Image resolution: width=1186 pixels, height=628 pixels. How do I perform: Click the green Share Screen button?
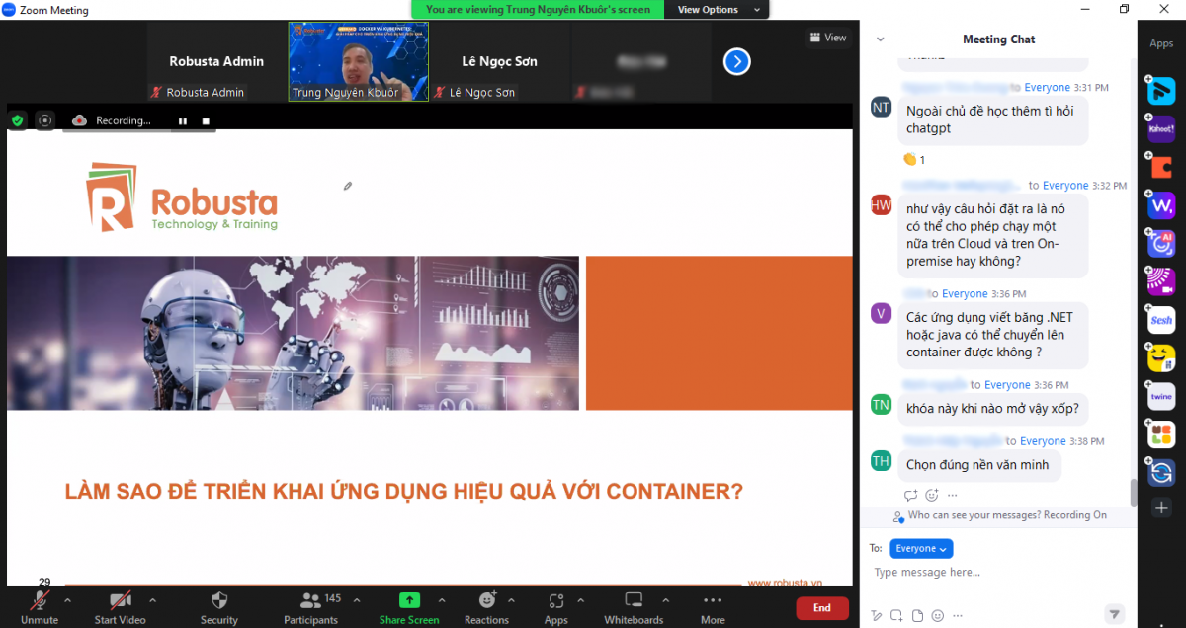409,607
